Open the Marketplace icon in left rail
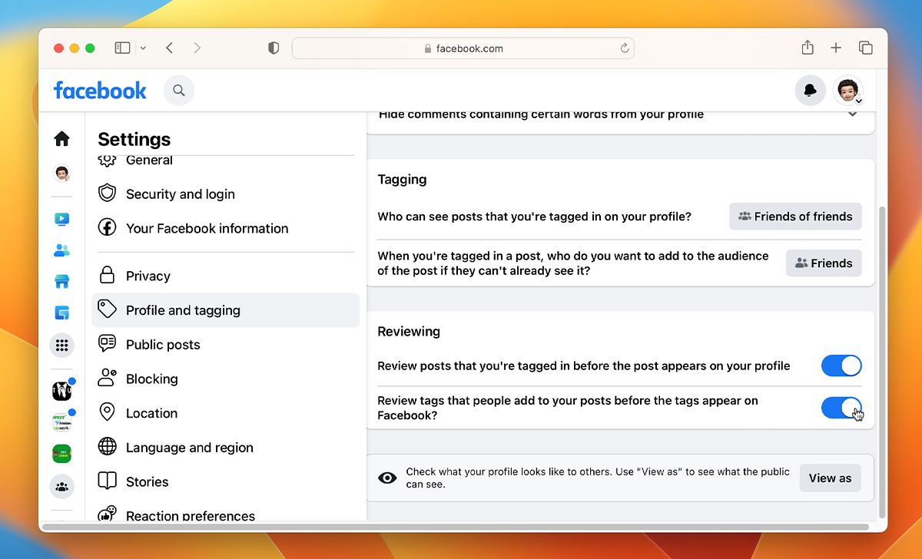Image resolution: width=922 pixels, height=559 pixels. point(62,281)
